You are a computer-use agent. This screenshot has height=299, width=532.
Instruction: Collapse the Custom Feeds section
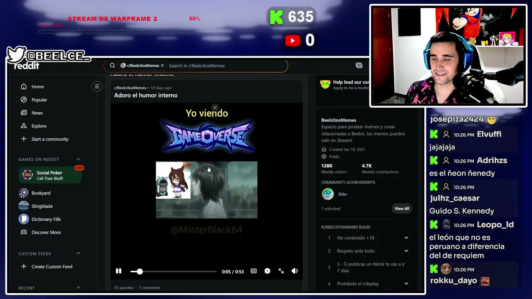coord(78,253)
